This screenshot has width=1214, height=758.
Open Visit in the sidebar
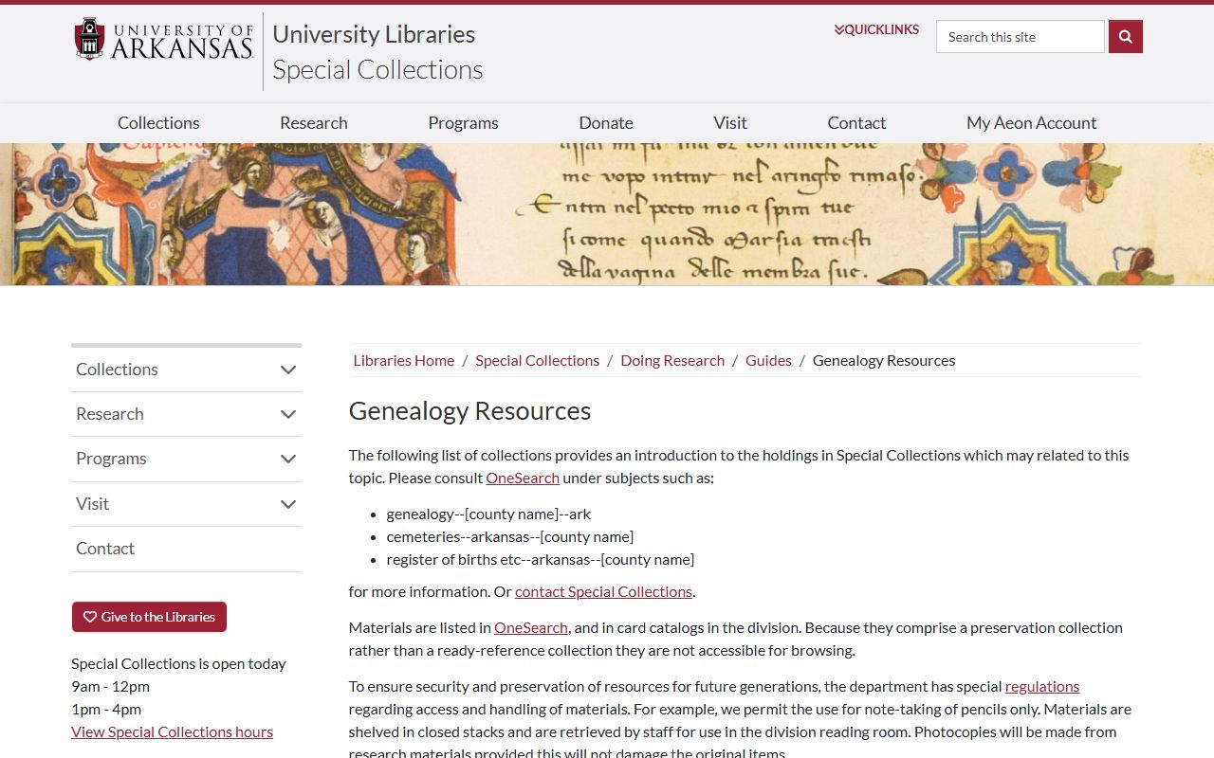tap(92, 504)
